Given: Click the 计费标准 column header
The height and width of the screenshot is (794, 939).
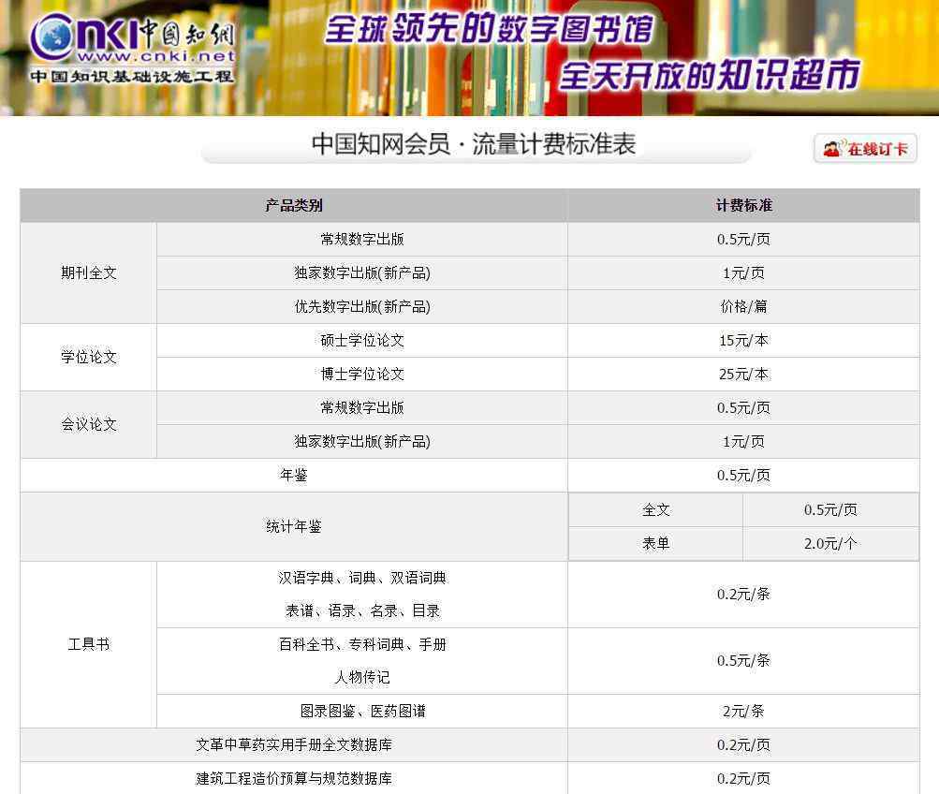Looking at the screenshot, I should click(x=743, y=205).
